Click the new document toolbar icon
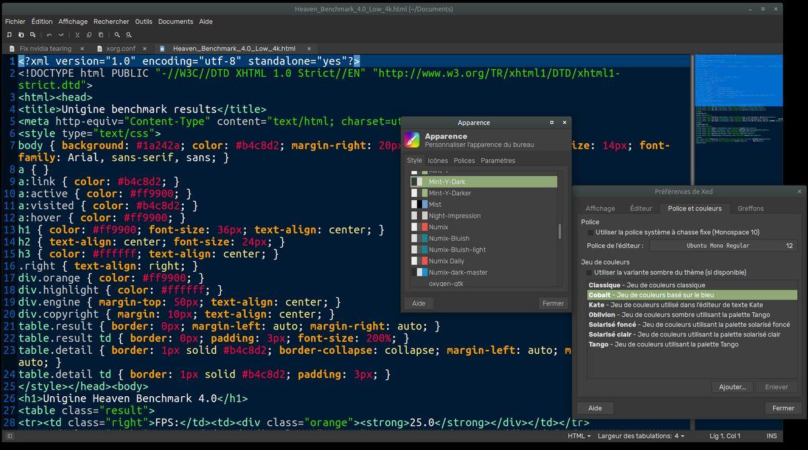The height and width of the screenshot is (450, 808). (10, 34)
